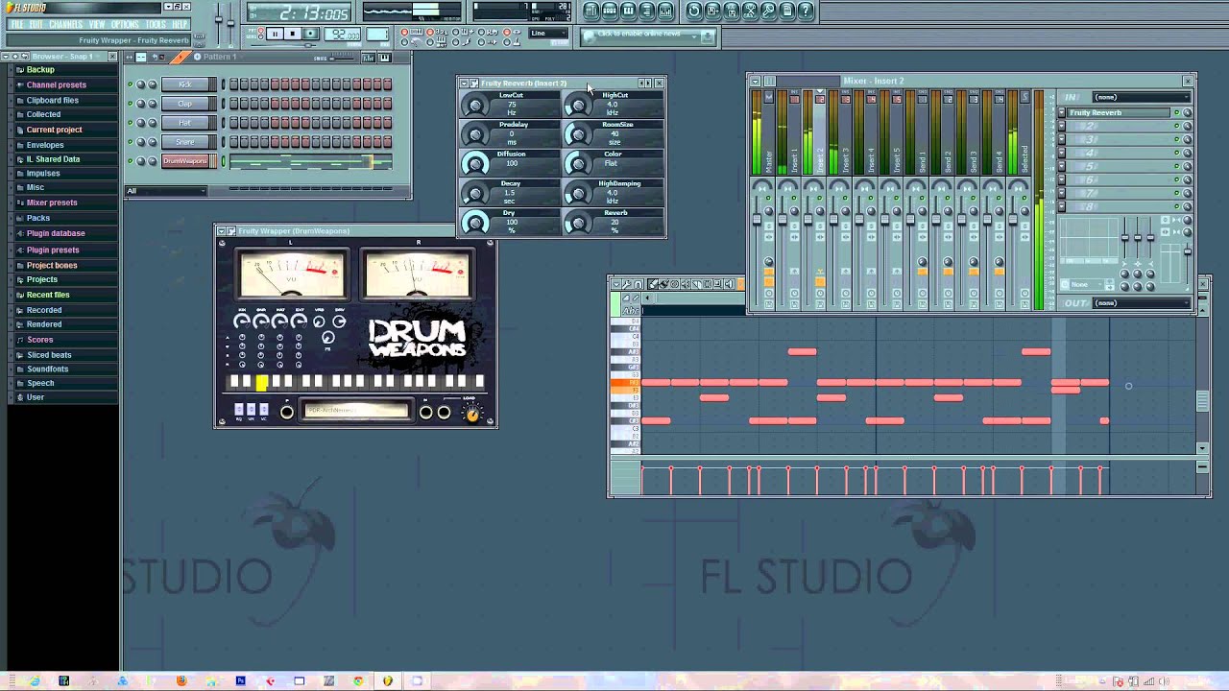
Task: Open the step sequencer view icon
Action: coord(610,11)
